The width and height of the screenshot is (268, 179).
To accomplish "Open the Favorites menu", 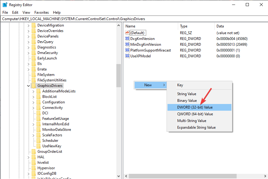I will pyautogui.click(x=41, y=13).
